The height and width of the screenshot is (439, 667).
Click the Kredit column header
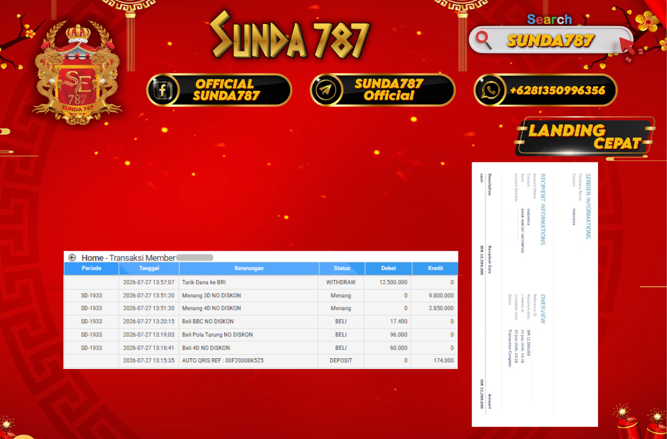435,268
